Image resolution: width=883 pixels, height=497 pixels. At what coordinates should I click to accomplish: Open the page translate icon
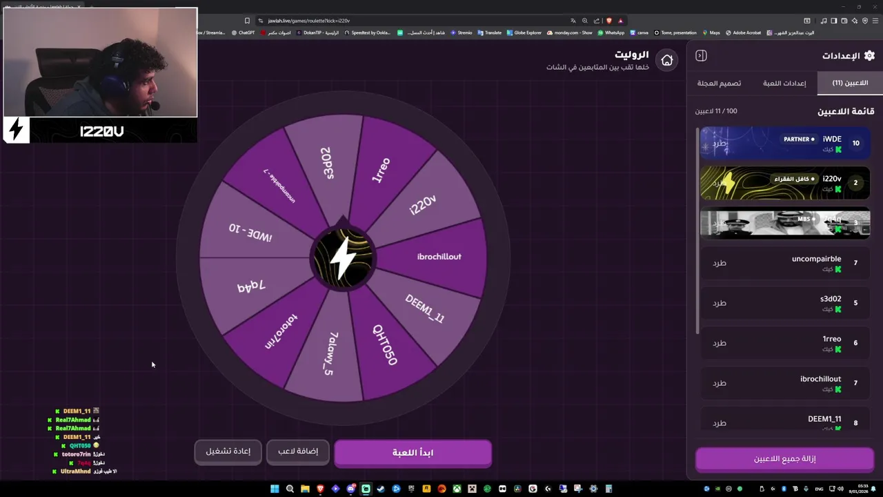[574, 21]
